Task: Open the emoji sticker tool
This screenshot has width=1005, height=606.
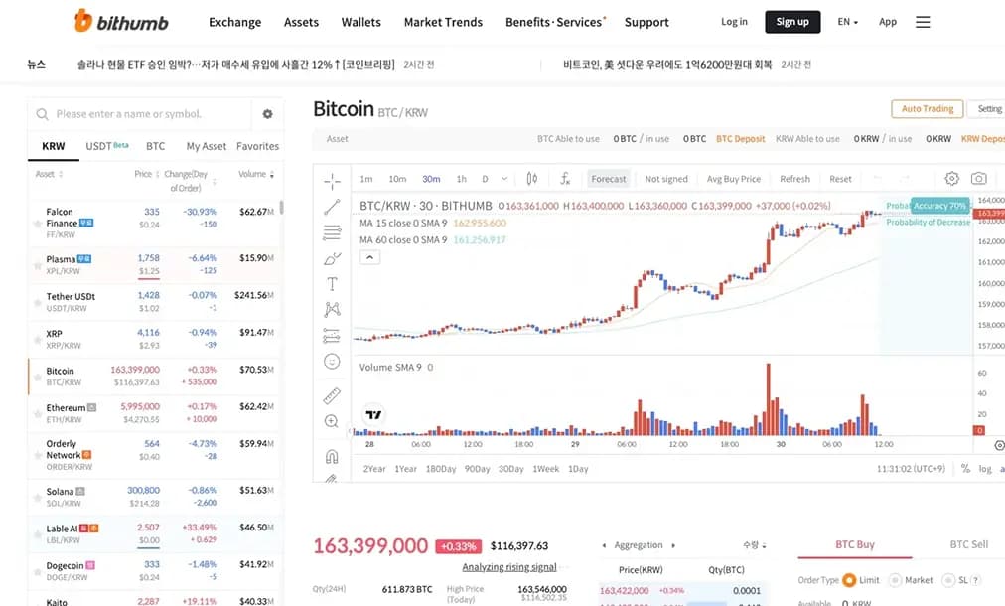Action: [x=334, y=361]
